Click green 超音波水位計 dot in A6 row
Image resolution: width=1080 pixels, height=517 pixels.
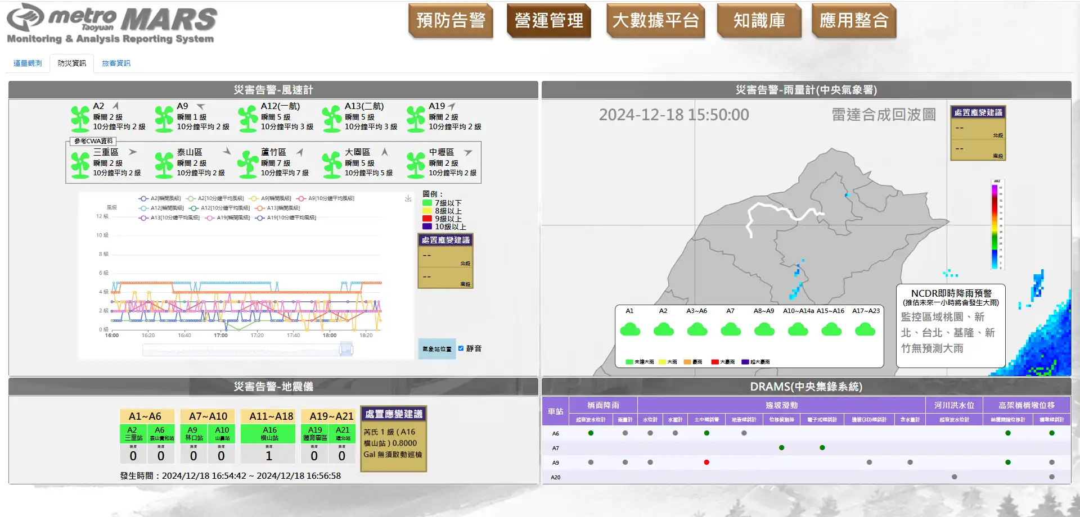591,433
